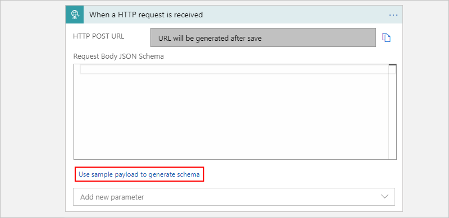Image resolution: width=449 pixels, height=218 pixels.
Task: Place cursor on the first line of schema editor
Action: [x=234, y=69]
